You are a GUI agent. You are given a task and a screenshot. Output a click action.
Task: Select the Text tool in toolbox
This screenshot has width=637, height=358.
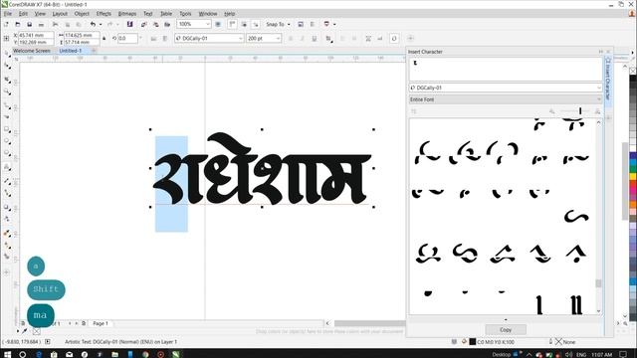point(7,167)
